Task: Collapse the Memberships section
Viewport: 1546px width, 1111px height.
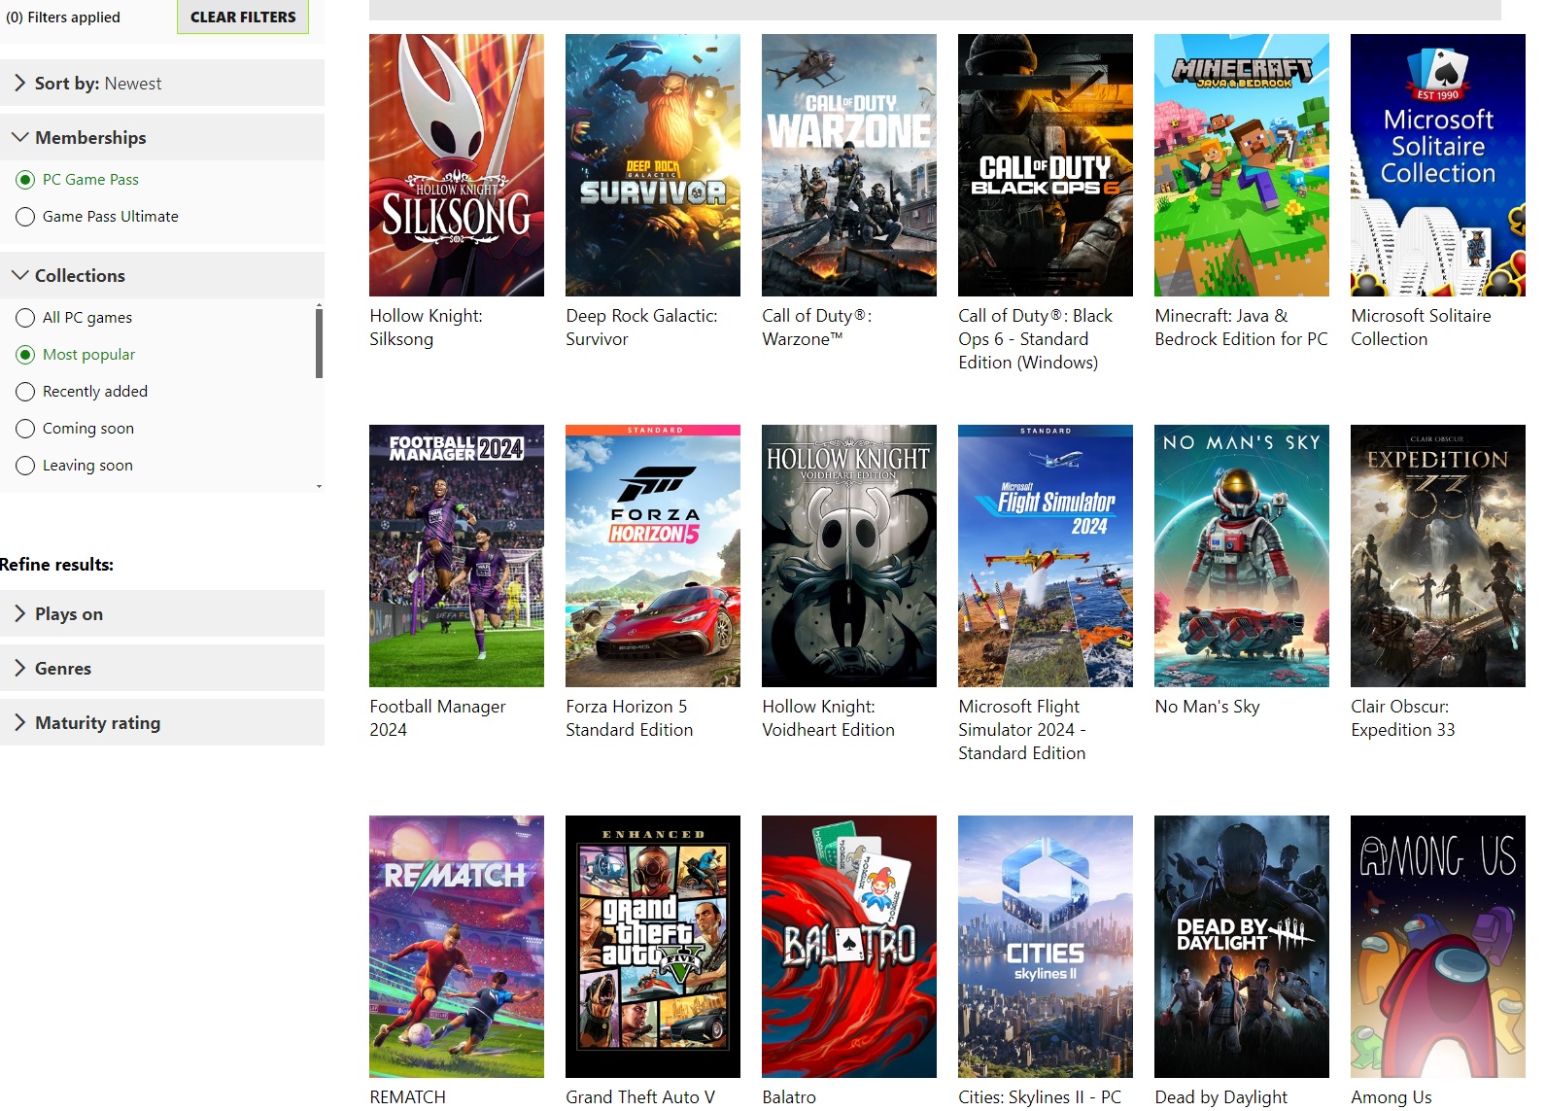Action: (x=162, y=137)
